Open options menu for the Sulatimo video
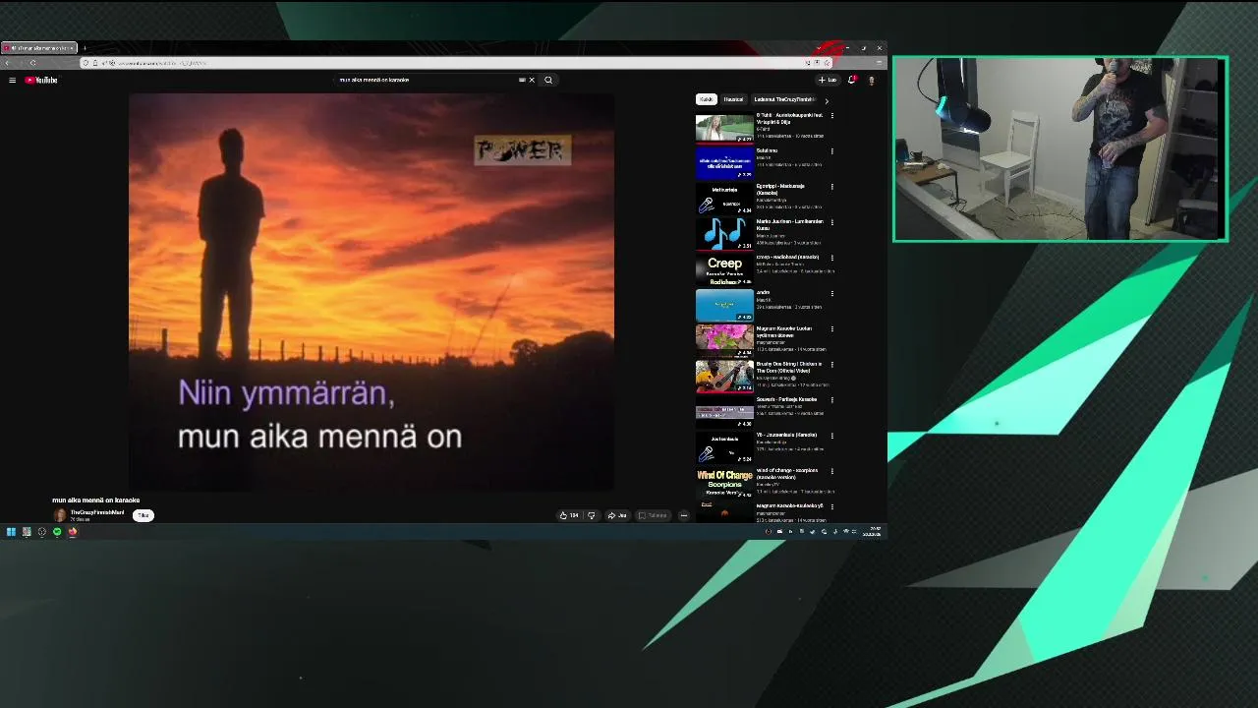The height and width of the screenshot is (708, 1258). click(832, 151)
